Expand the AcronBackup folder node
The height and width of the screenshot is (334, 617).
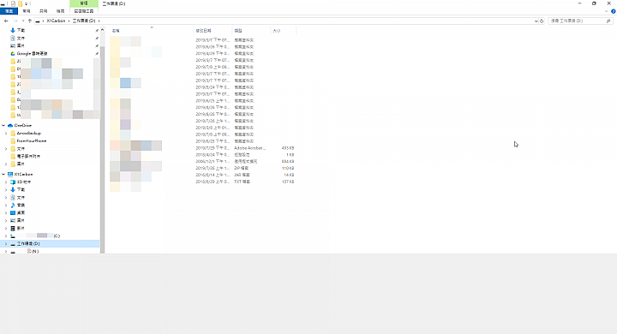click(6, 134)
